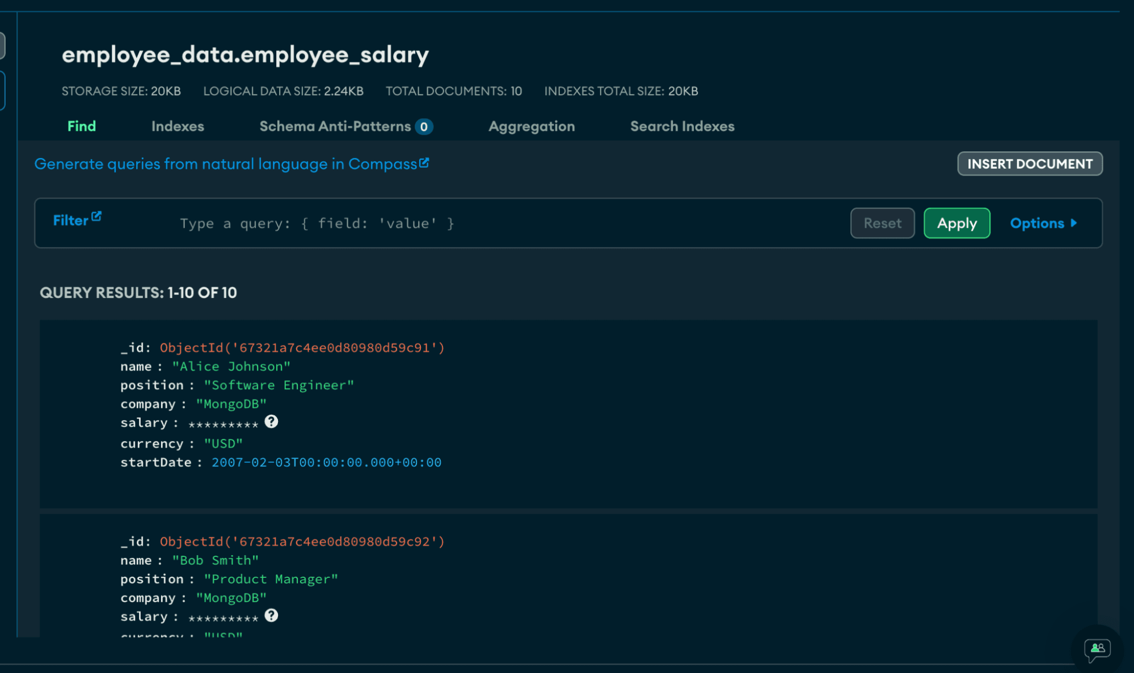Screen dimensions: 1134x673
Task: Open the Schema Anti-Patterns tab
Action: 335,126
